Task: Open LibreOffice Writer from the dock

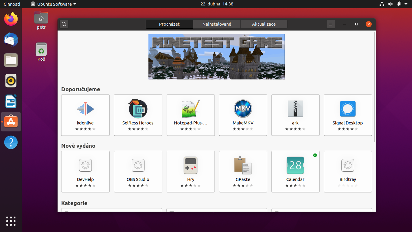Action: point(11,101)
